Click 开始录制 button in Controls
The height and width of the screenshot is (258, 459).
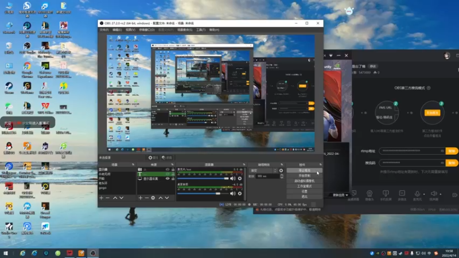click(305, 176)
